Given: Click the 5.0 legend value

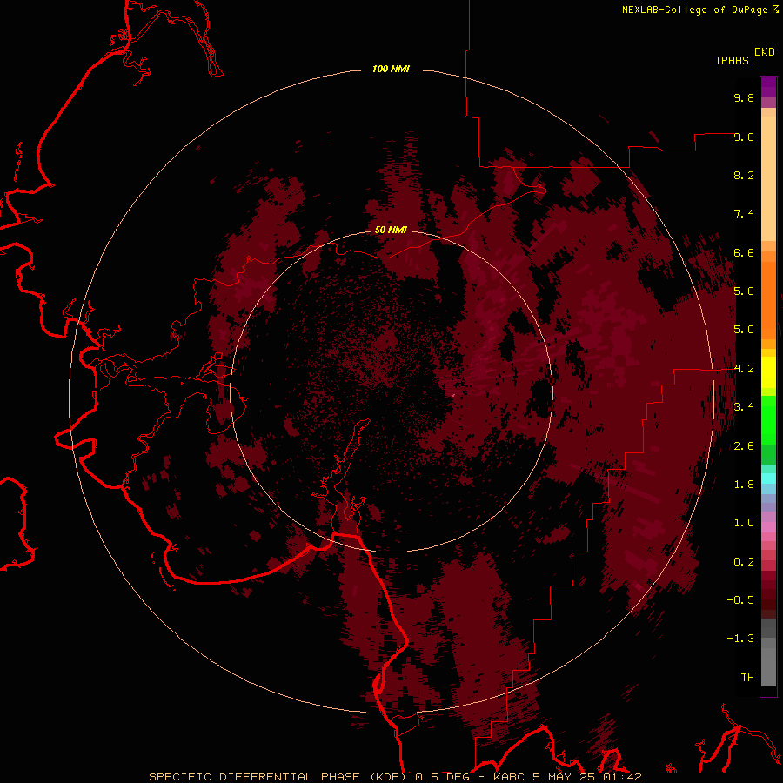Looking at the screenshot, I should pos(744,330).
